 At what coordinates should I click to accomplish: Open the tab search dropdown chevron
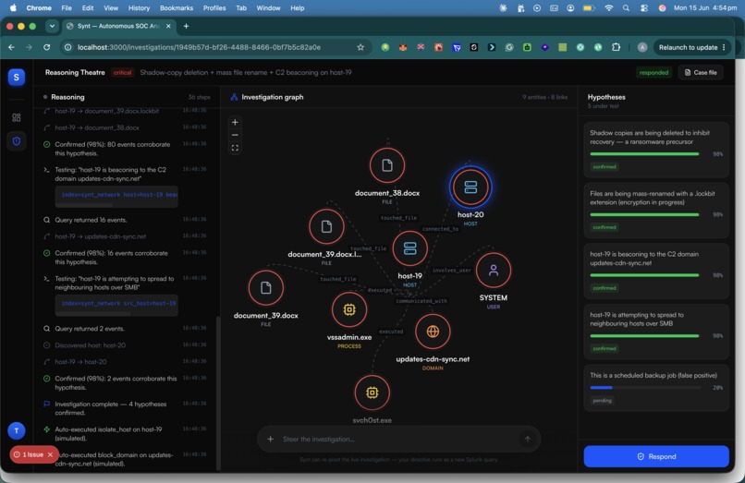pos(52,26)
